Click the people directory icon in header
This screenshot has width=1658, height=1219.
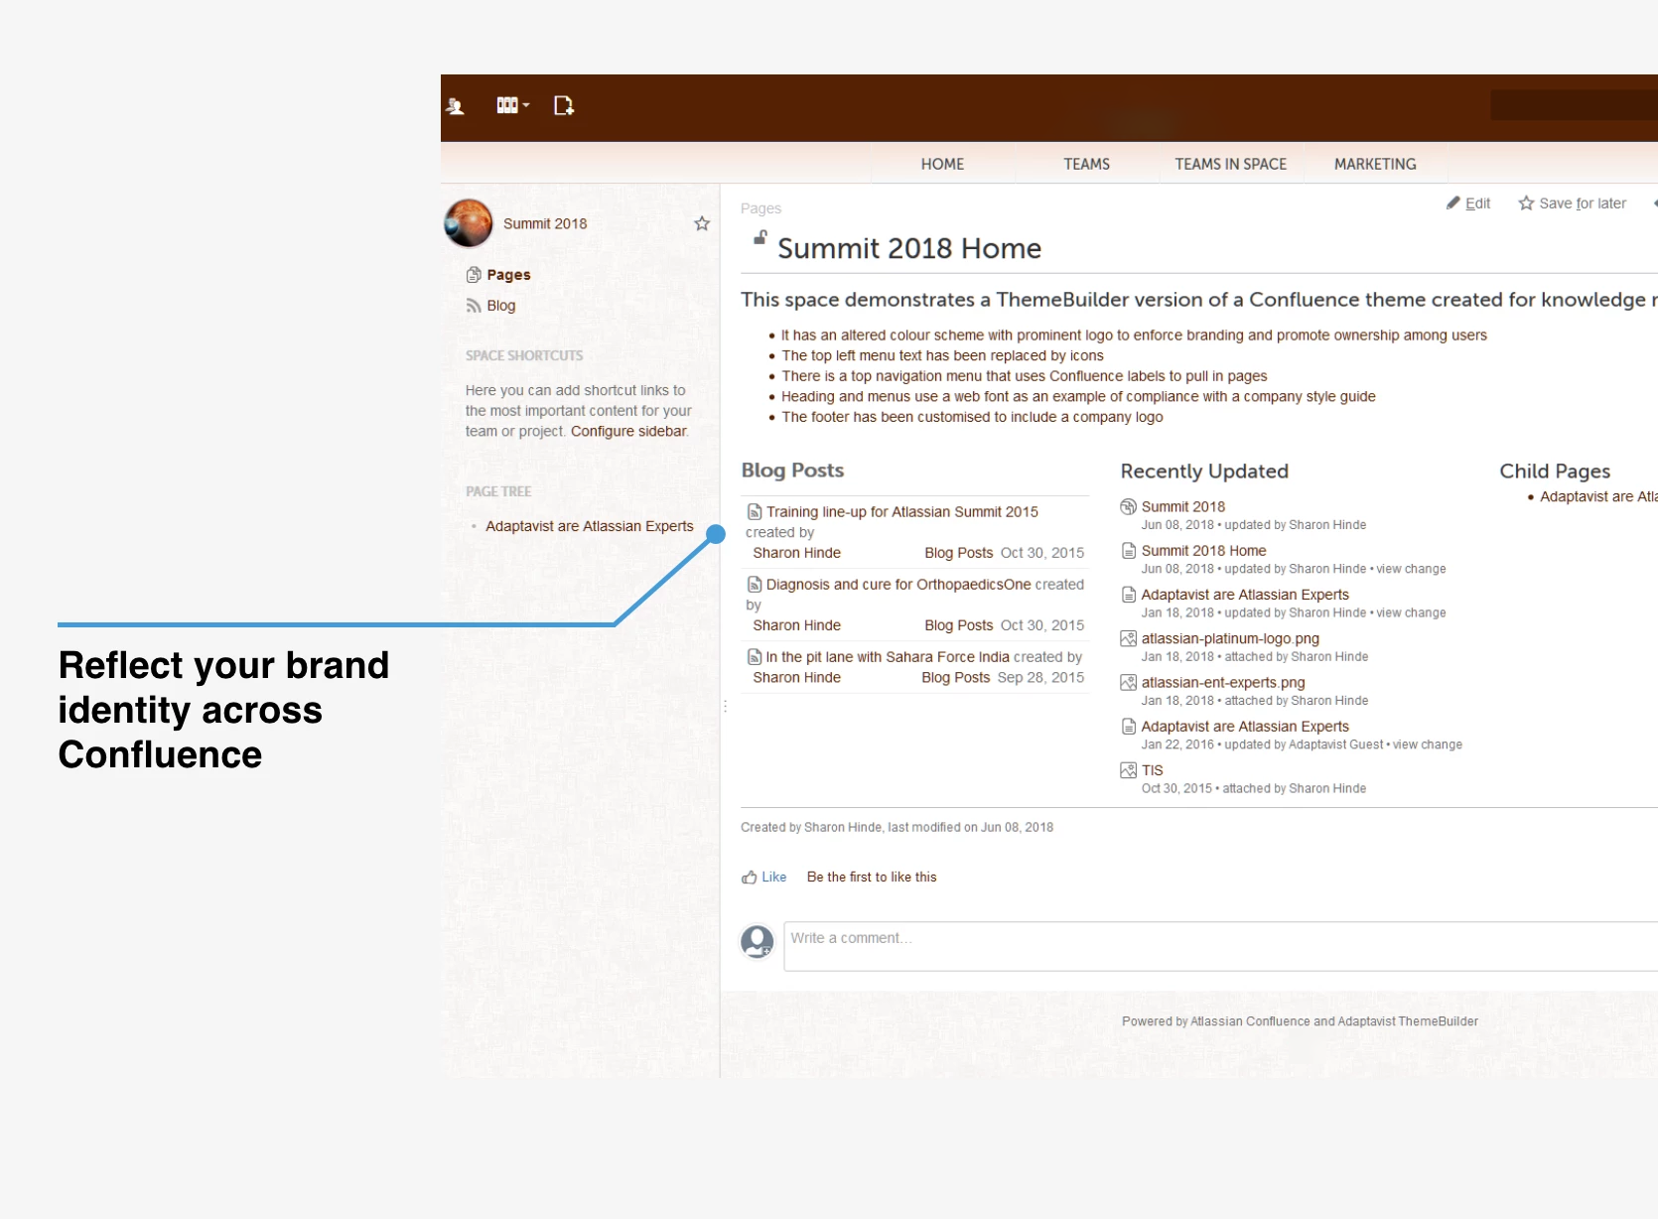point(456,105)
